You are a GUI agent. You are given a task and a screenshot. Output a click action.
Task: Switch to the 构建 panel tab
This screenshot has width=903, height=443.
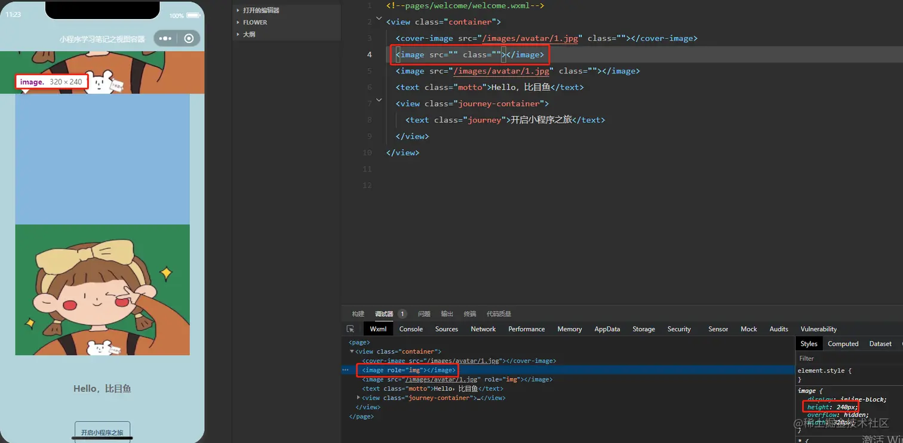[358, 314]
